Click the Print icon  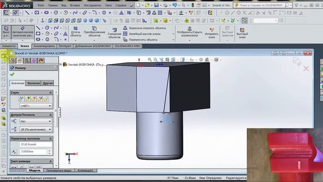pos(166,6)
